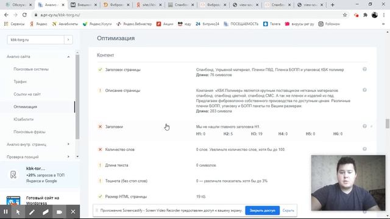Click warning icon for Тошнота row

[100, 181]
